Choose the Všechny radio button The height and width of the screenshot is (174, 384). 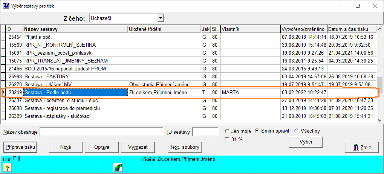[296, 131]
